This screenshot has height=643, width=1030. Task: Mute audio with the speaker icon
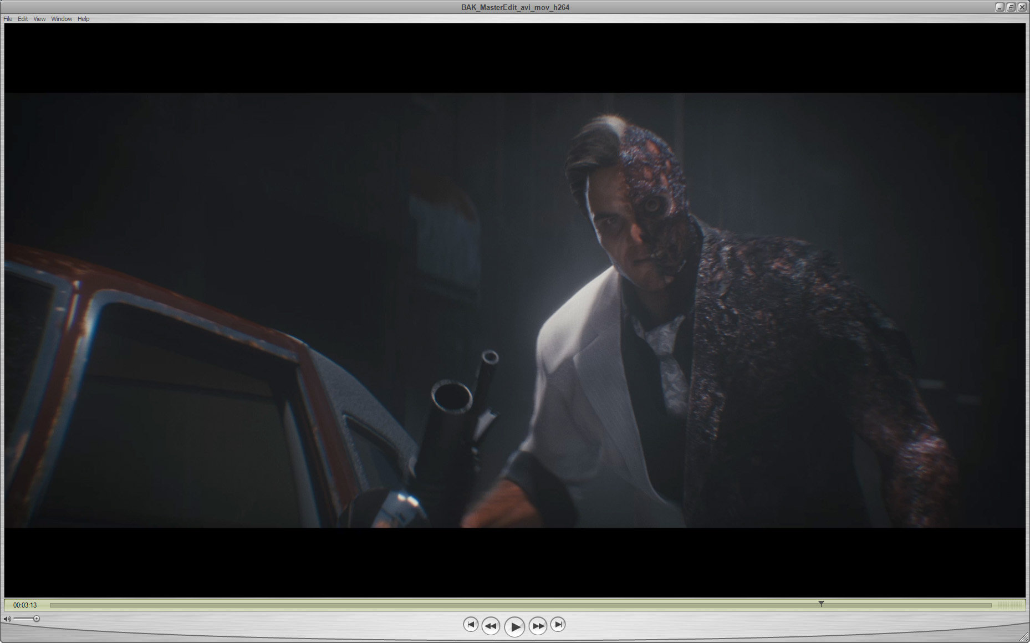click(x=7, y=619)
